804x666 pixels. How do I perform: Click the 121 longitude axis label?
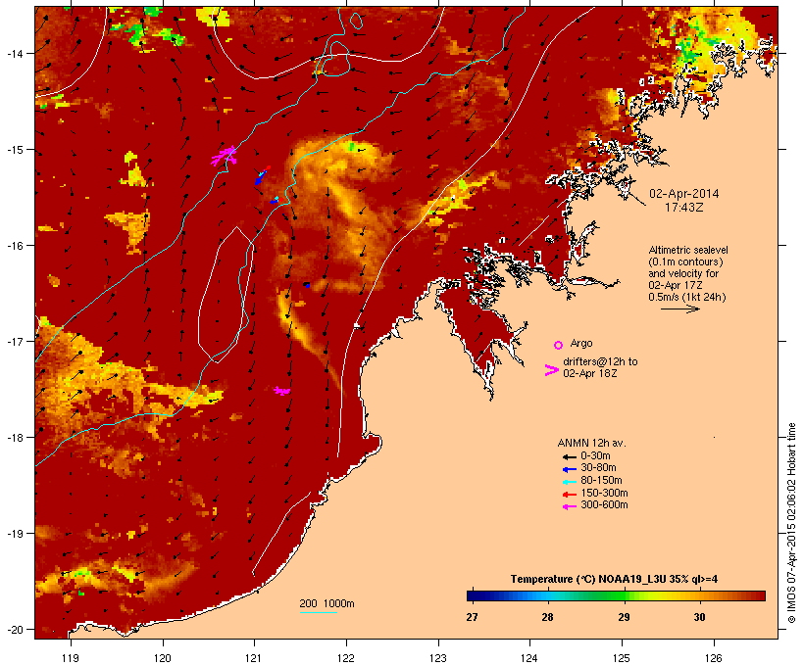click(254, 658)
